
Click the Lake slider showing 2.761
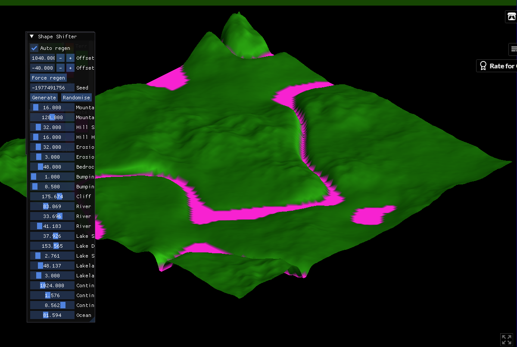click(x=52, y=256)
